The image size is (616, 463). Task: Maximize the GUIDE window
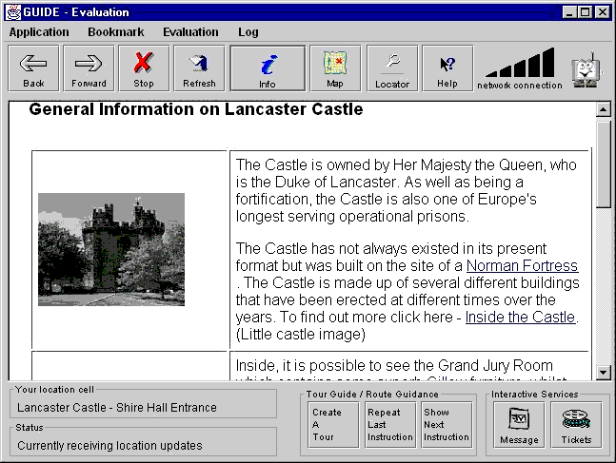(x=585, y=12)
